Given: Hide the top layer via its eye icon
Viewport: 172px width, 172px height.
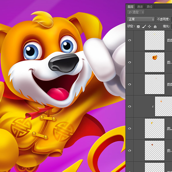Looking at the screenshot, I should click(x=130, y=40).
